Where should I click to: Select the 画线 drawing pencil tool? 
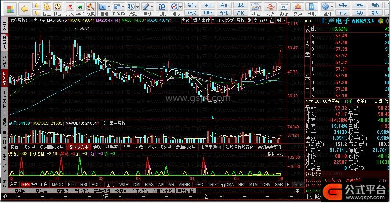(x=145, y=7)
